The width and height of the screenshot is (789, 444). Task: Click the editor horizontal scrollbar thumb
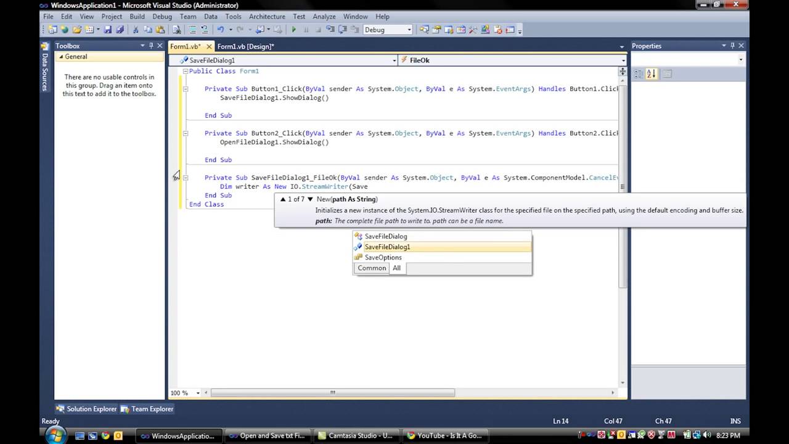[333, 393]
